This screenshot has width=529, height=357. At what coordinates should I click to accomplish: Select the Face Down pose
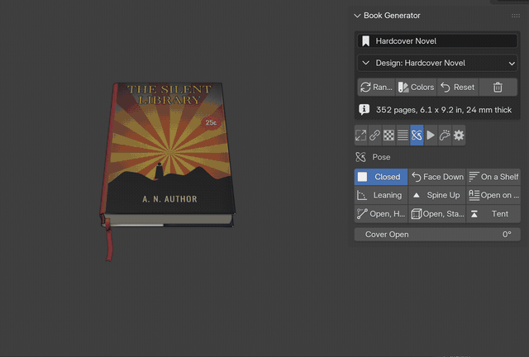click(437, 177)
